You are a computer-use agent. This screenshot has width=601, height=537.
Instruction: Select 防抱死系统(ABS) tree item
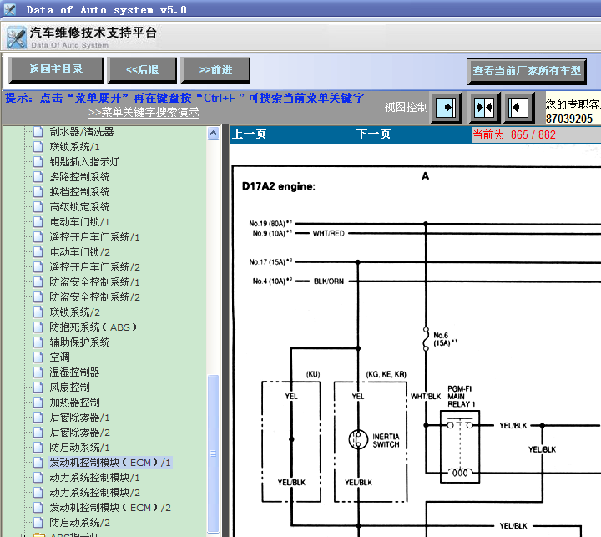click(x=93, y=327)
